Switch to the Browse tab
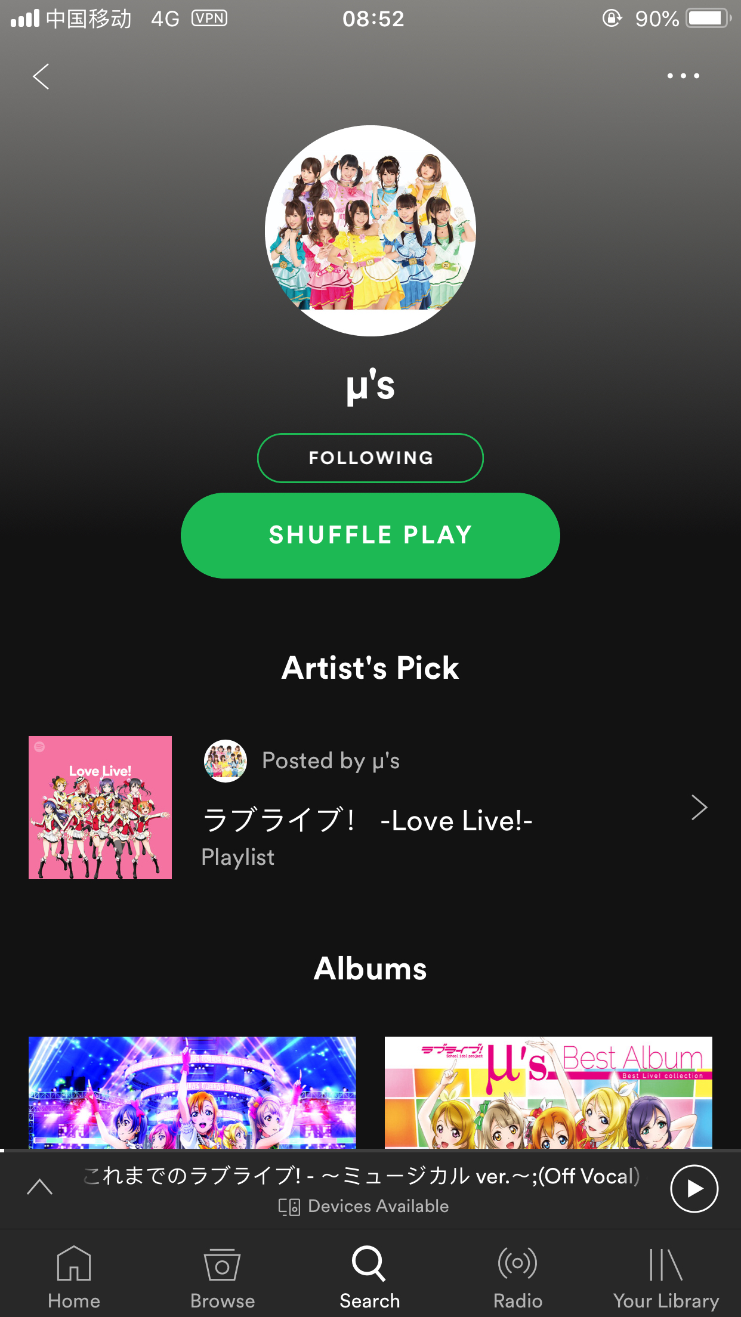Screen dimensions: 741x1317 (x=223, y=1277)
